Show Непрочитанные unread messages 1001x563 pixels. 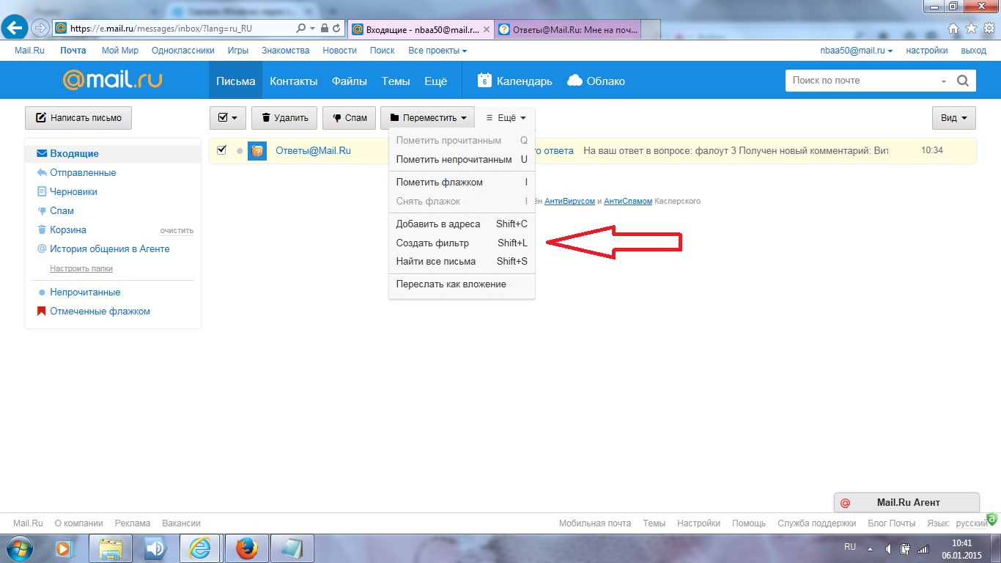point(85,292)
